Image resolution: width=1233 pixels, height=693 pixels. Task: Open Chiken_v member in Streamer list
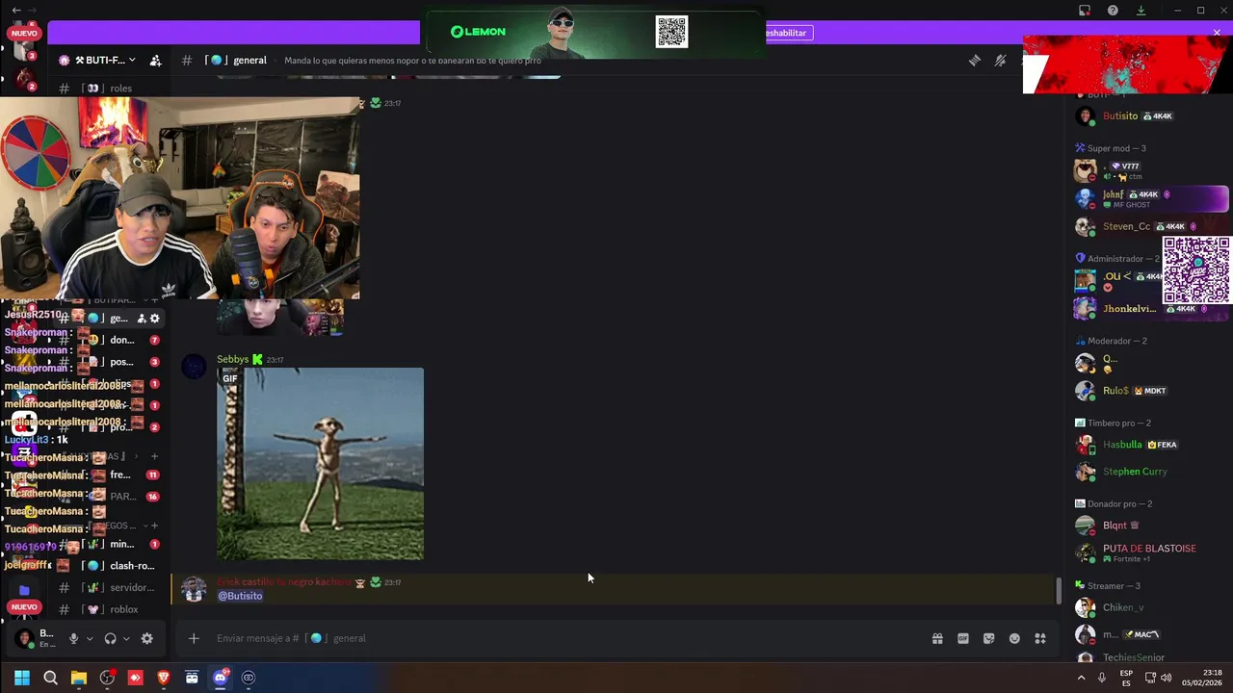click(1151, 607)
